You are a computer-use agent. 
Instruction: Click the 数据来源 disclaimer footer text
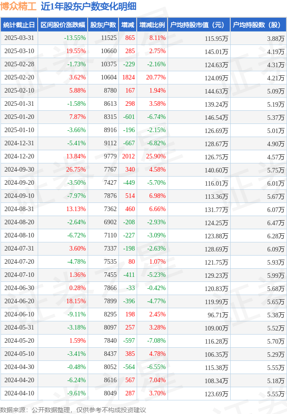coord(73,409)
